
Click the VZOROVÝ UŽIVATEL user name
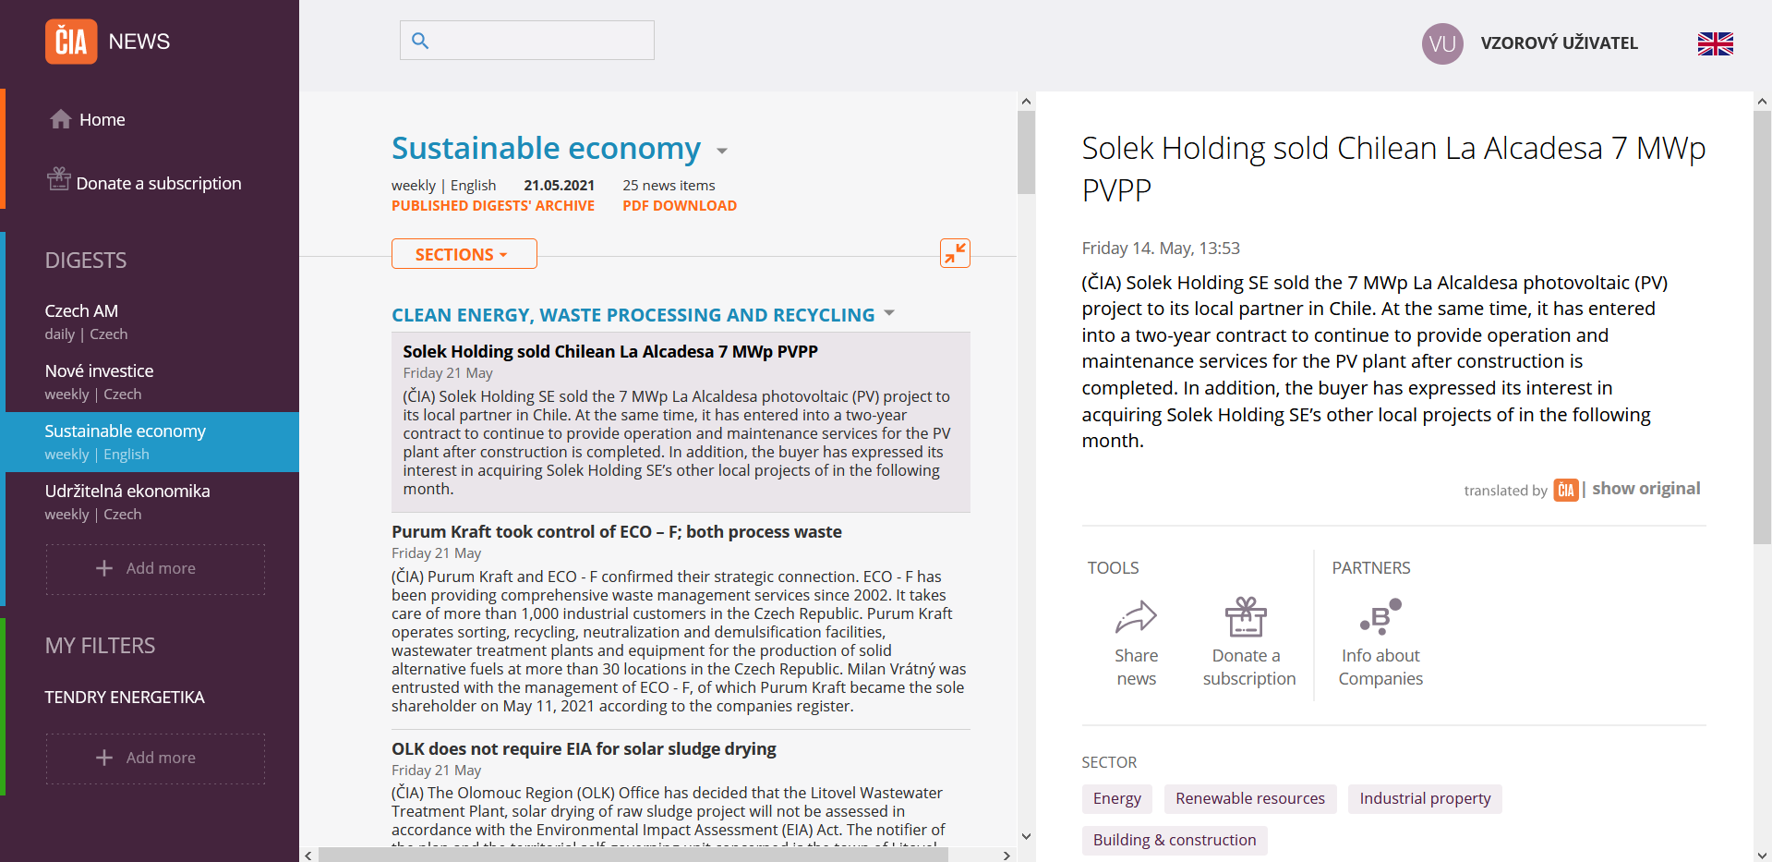tap(1560, 43)
